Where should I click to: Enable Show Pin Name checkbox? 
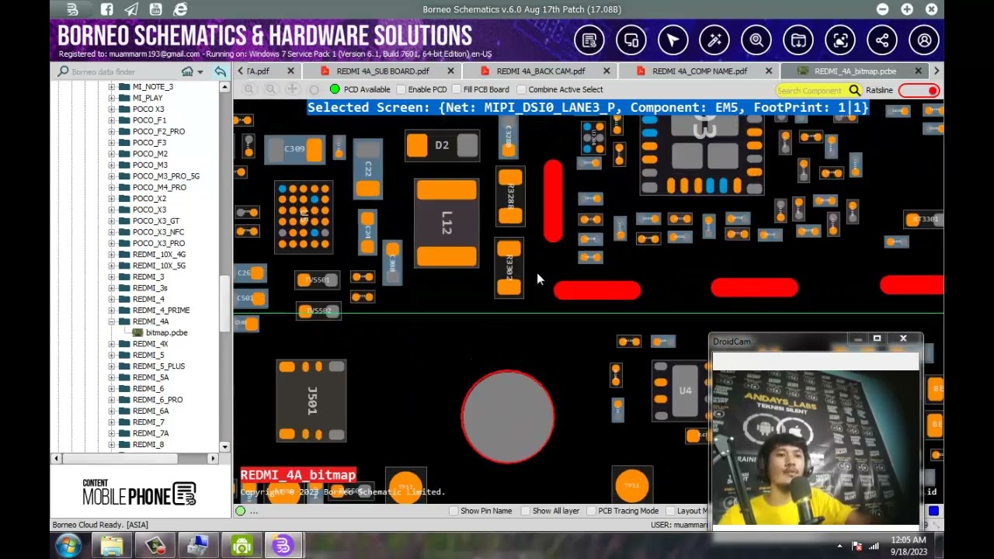tap(454, 511)
